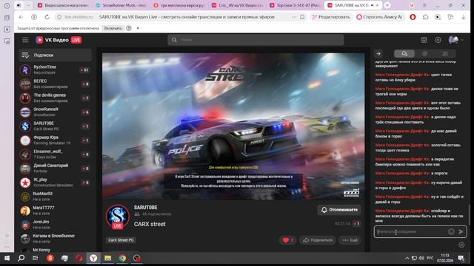Click the search field in VK Video

[256, 40]
